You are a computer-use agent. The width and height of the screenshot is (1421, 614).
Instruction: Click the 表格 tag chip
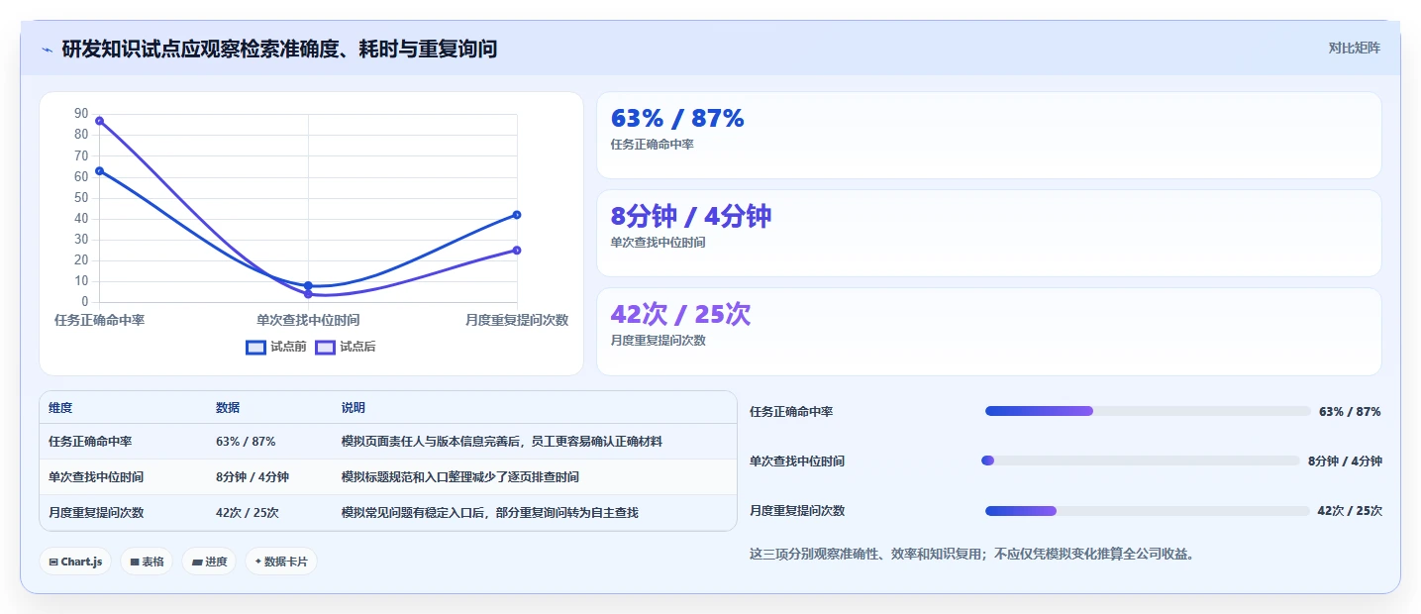(147, 562)
